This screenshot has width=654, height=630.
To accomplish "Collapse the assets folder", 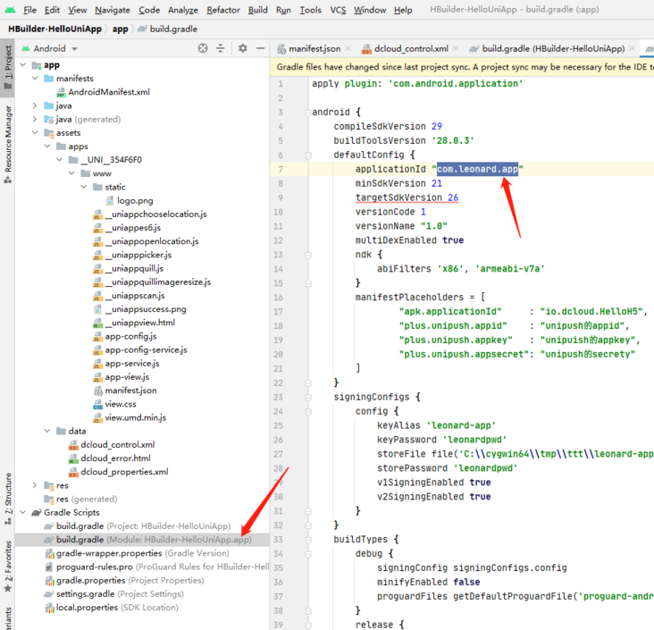I will point(36,132).
